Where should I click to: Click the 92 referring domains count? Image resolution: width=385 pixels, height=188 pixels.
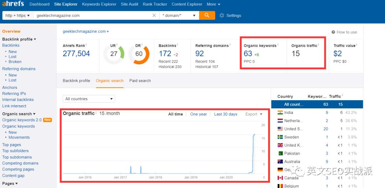pyautogui.click(x=200, y=53)
